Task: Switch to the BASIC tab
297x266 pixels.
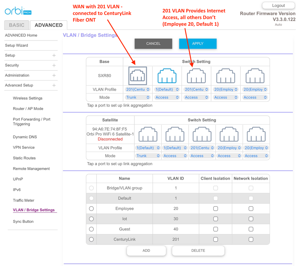Action: click(x=17, y=25)
